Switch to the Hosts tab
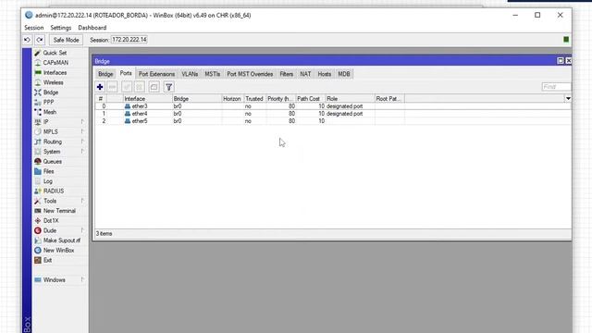The width and height of the screenshot is (592, 333). click(x=325, y=74)
